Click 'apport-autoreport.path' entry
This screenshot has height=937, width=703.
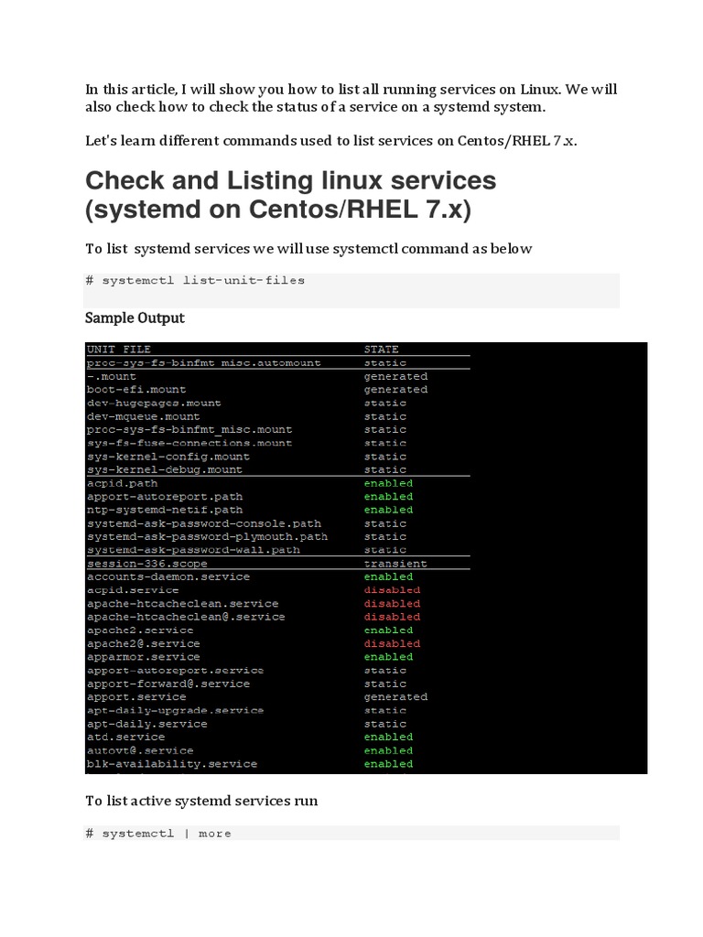tap(165, 497)
